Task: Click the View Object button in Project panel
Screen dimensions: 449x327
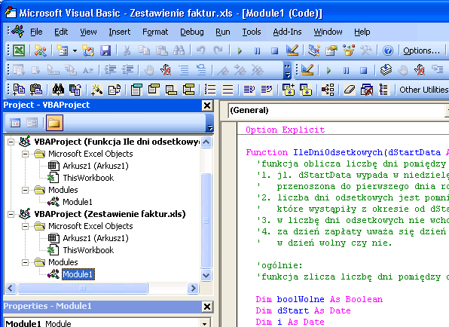Action: (32, 123)
